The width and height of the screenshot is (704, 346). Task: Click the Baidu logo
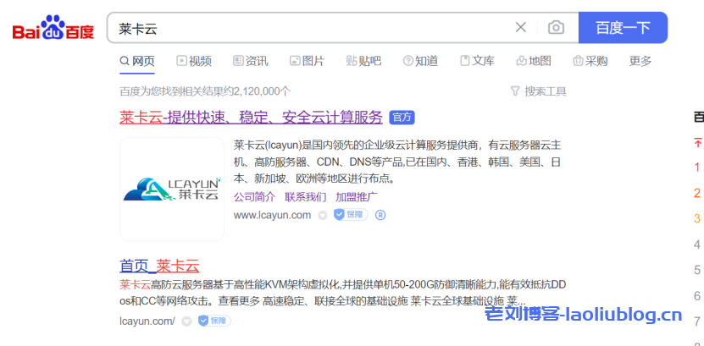click(53, 28)
